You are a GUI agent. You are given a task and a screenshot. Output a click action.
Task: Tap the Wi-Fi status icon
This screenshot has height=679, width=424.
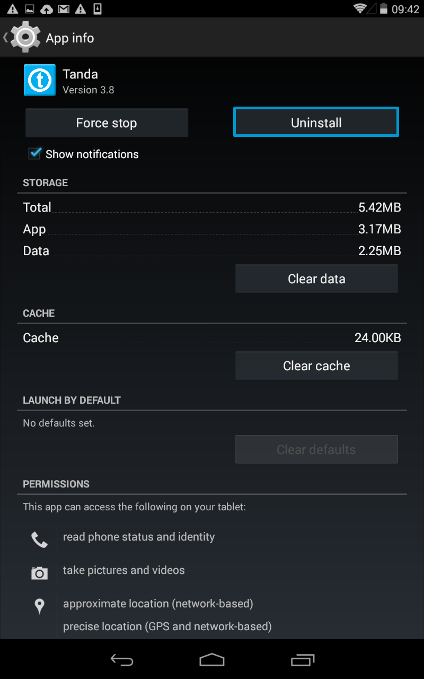click(x=360, y=8)
